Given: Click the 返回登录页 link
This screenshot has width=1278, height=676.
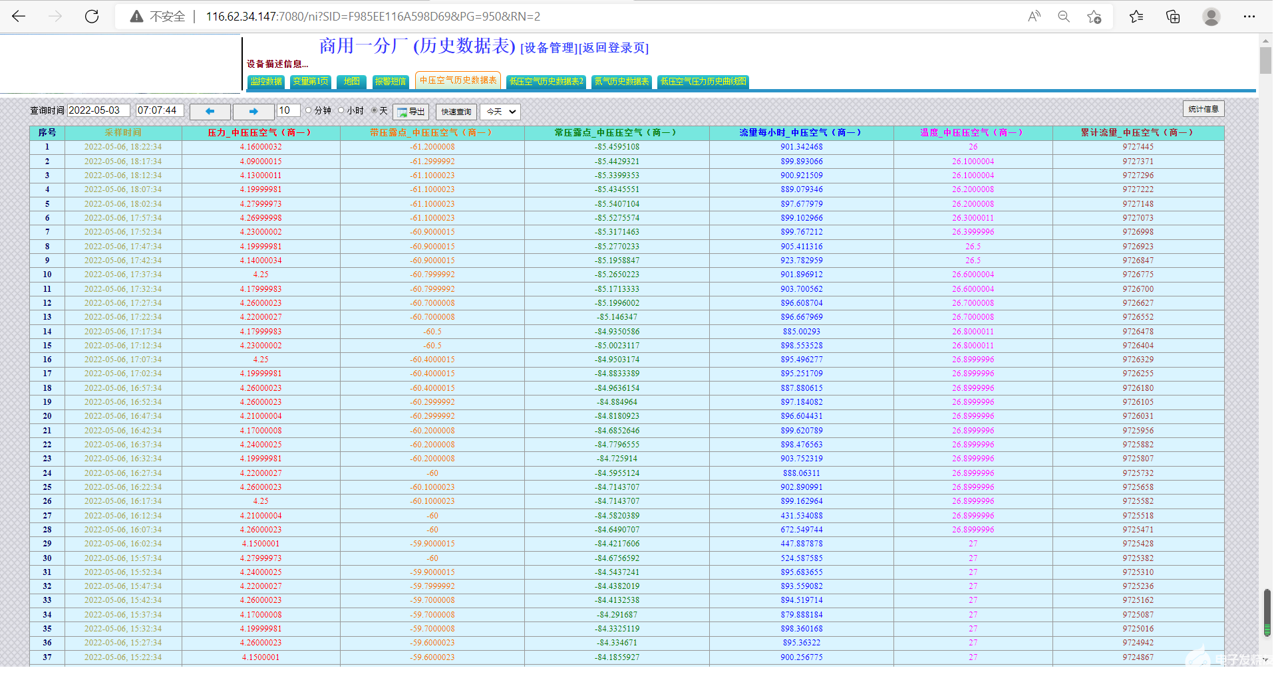Looking at the screenshot, I should pyautogui.click(x=613, y=48).
